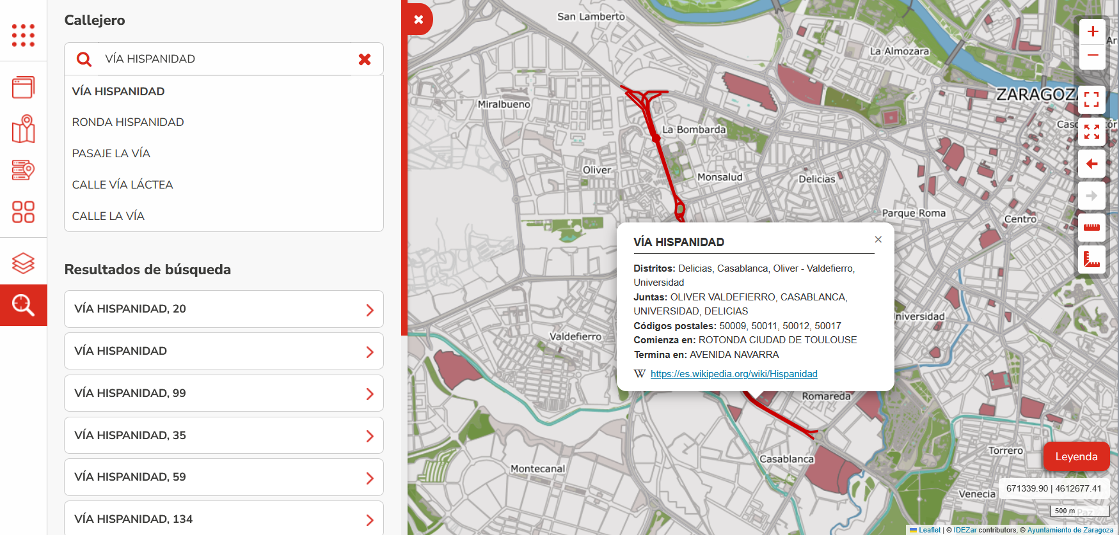Click the full-extent arrows map icon
This screenshot has width=1119, height=535.
[x=1091, y=132]
